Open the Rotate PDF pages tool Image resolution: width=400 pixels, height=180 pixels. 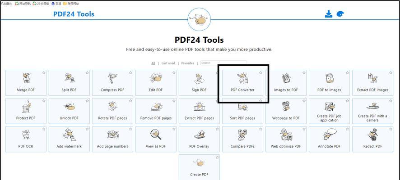pyautogui.click(x=112, y=111)
